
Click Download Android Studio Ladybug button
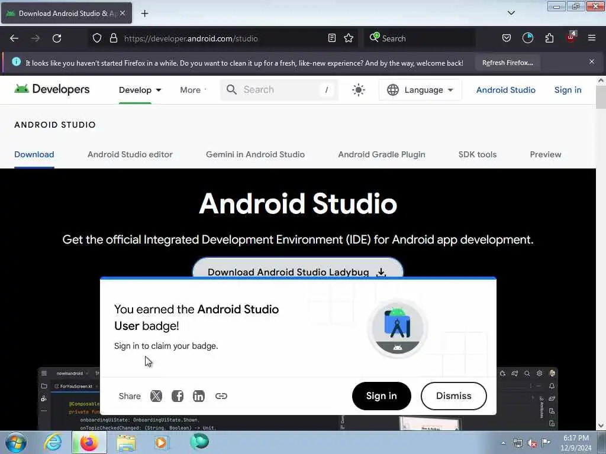(x=298, y=268)
